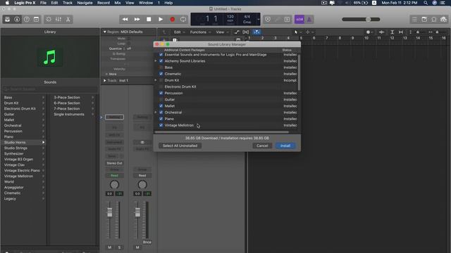The width and height of the screenshot is (451, 253).
Task: Toggle the Flex show/hide button
Action: [246, 32]
